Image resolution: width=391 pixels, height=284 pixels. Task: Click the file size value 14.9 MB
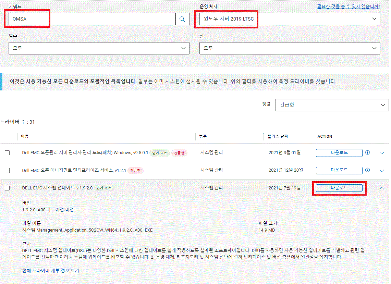point(267,230)
